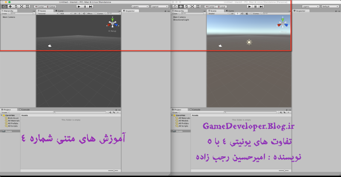Toggle 2D scene mode in the left window

coord(75,14)
